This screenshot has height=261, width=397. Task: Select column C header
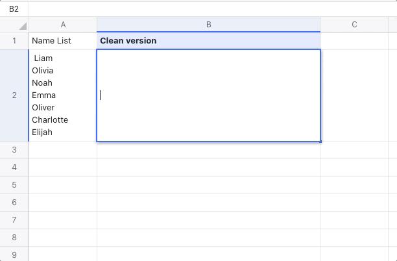(354, 25)
